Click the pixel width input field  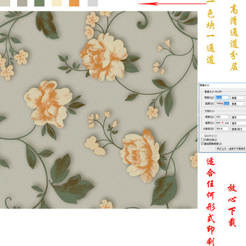[x=222, y=98]
